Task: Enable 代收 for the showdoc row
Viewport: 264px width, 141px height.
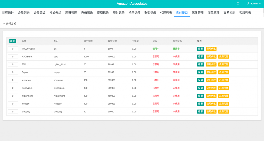Action: (211, 80)
